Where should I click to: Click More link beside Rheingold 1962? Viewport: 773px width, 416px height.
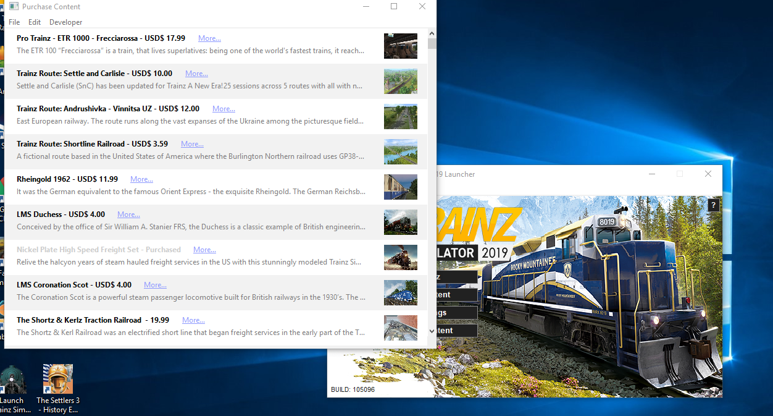click(141, 179)
